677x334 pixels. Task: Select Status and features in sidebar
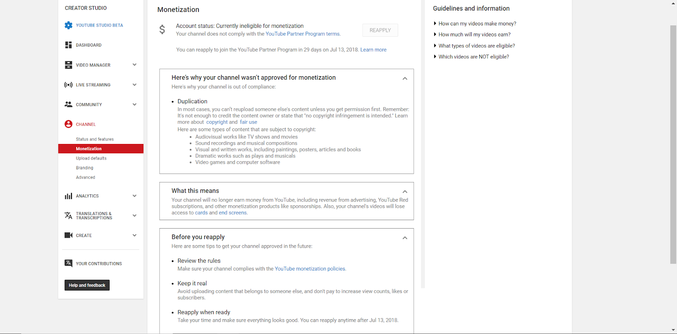[95, 139]
